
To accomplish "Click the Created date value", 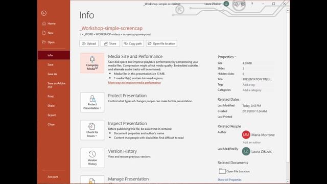I will [254, 111].
